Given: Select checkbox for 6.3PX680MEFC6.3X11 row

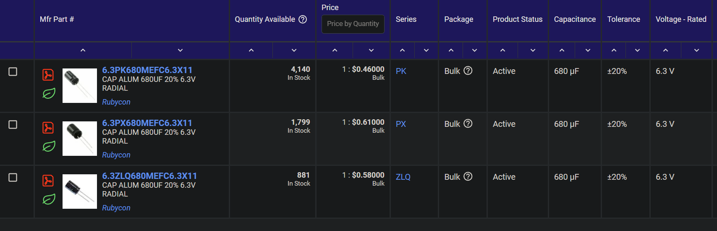Looking at the screenshot, I should [13, 125].
